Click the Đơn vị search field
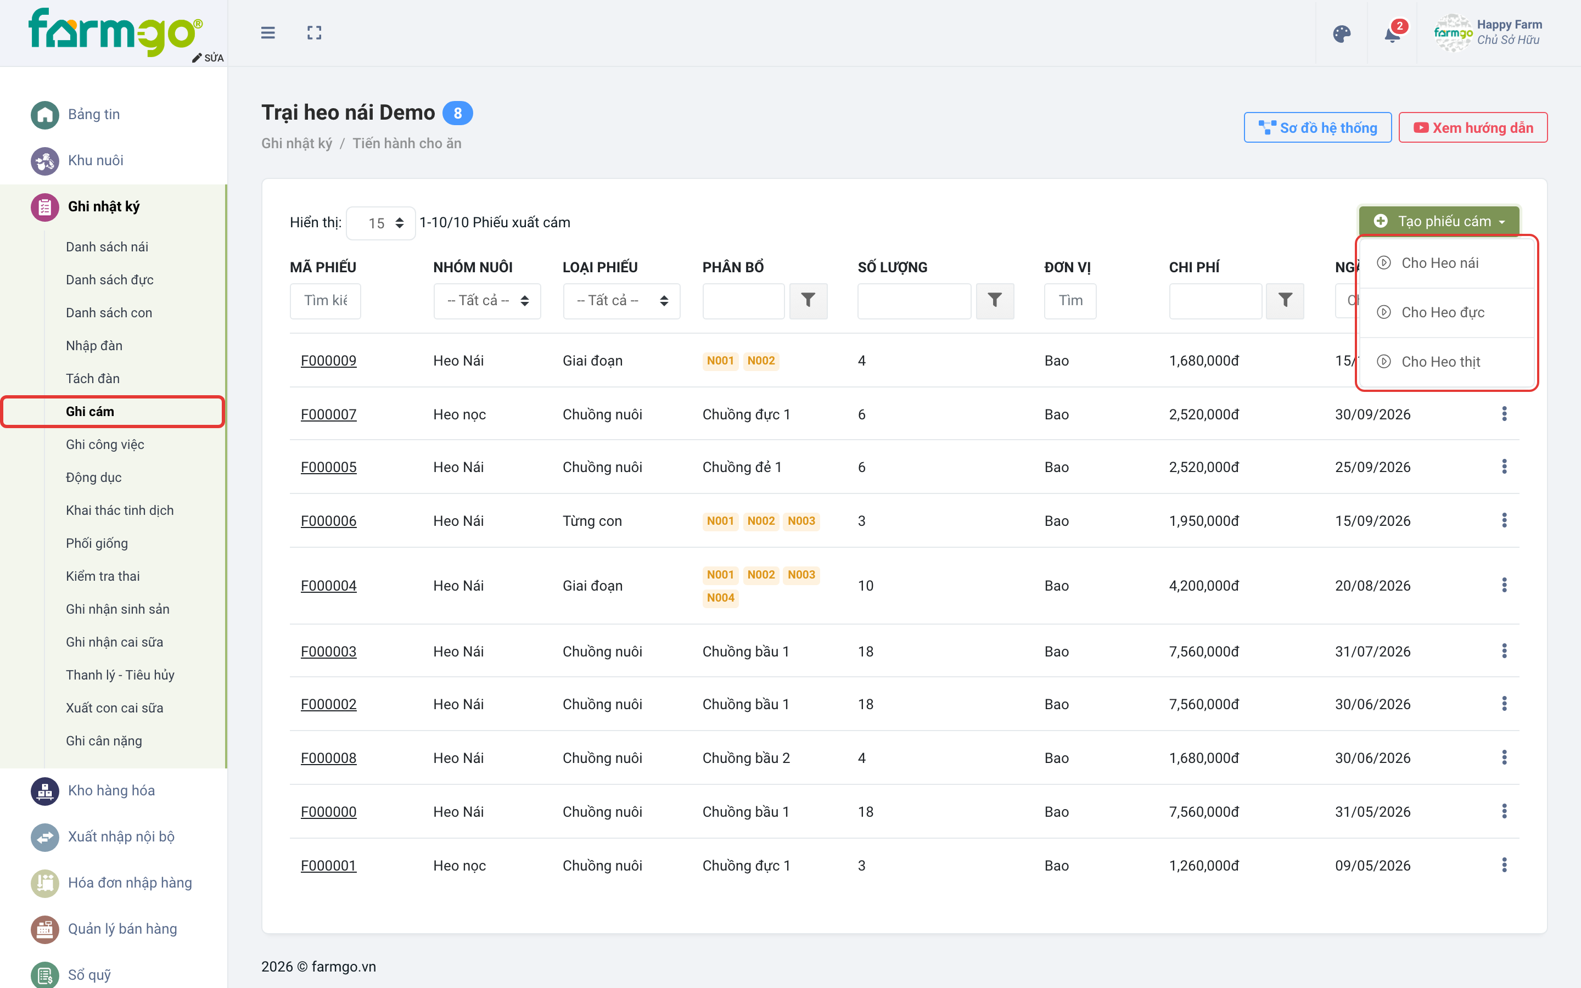The width and height of the screenshot is (1581, 988). click(1070, 301)
